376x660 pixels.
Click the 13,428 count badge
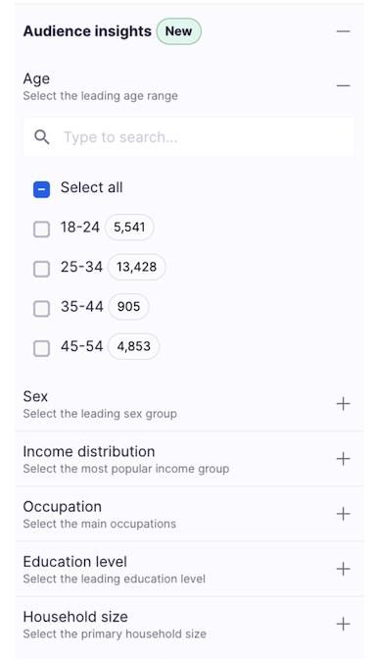136,267
